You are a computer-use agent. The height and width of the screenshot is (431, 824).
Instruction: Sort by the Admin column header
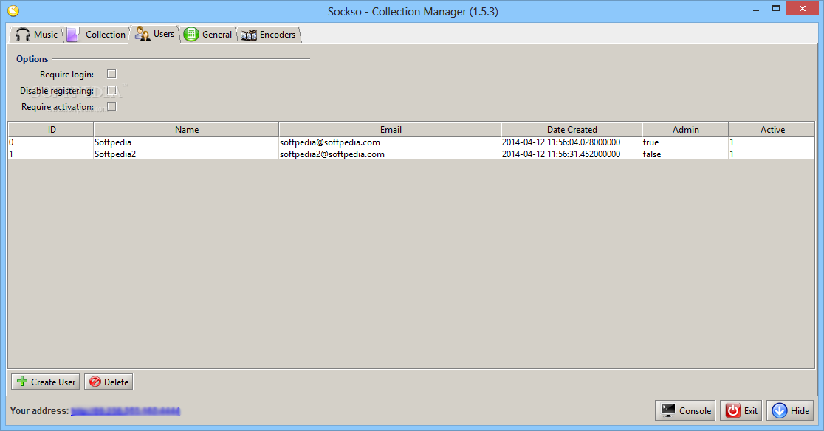[686, 130]
